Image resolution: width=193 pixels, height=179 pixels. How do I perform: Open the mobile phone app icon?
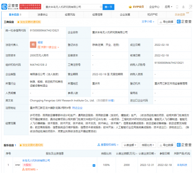click(177, 7)
